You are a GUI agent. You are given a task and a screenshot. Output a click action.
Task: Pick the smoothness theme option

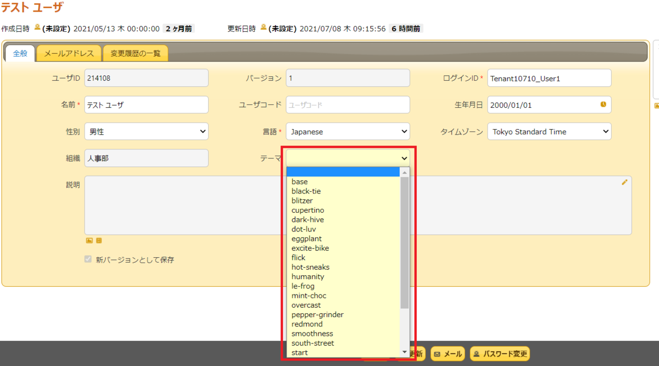[344, 334]
